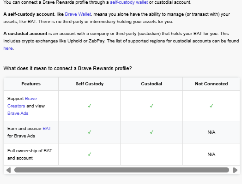Click the BAT link in the Earn row

[x=47, y=129]
